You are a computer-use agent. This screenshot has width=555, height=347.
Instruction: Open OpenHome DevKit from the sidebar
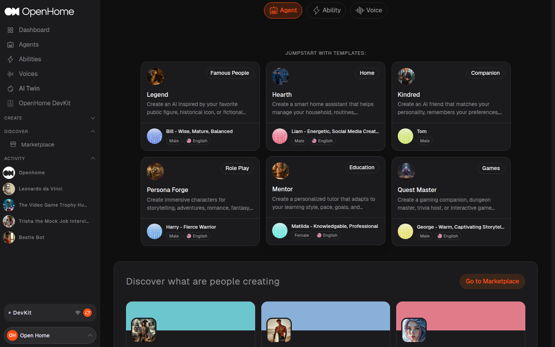45,103
